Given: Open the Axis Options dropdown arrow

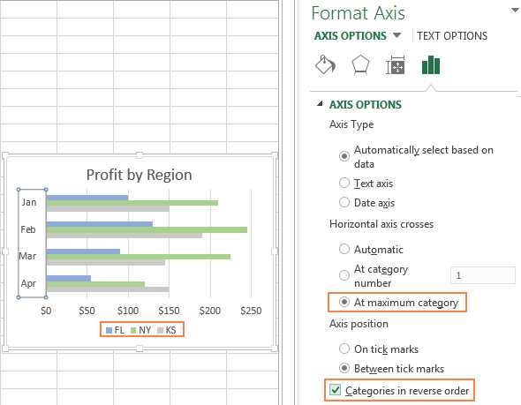Looking at the screenshot, I should click(396, 35).
